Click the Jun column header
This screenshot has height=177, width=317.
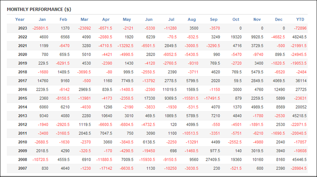[149, 20]
